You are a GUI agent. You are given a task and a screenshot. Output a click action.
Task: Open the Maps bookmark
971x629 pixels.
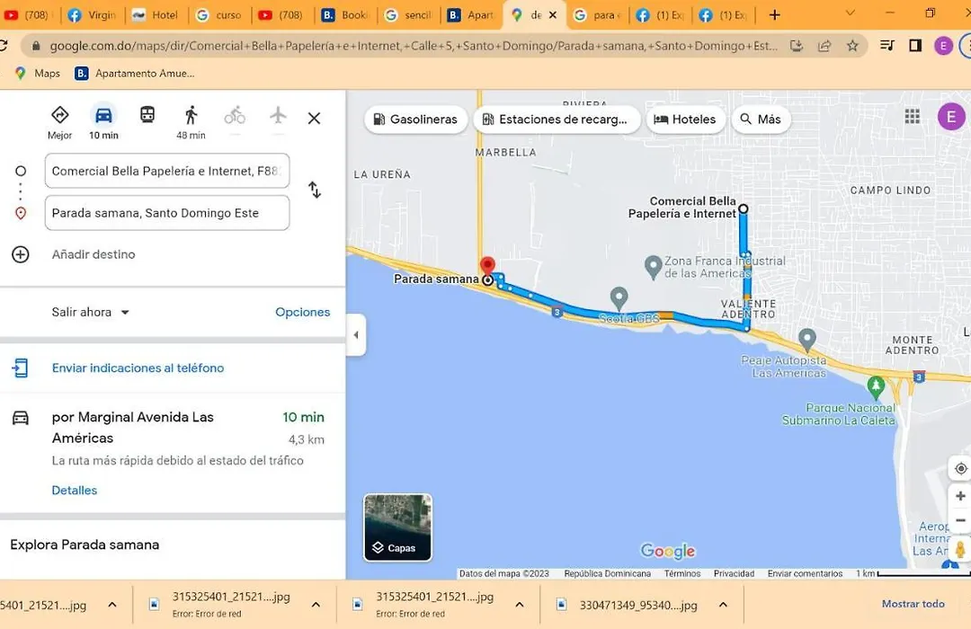[37, 73]
